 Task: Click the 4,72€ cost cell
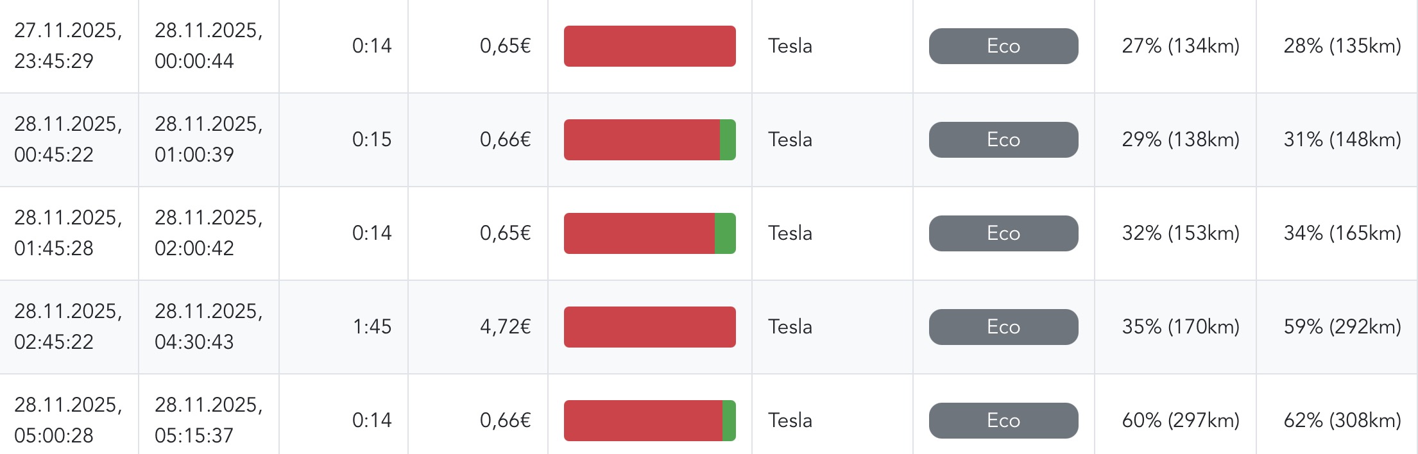pyautogui.click(x=505, y=327)
